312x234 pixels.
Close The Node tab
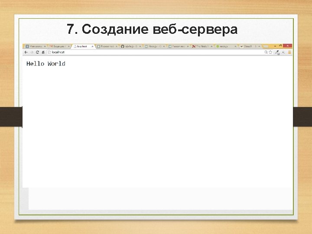click(x=211, y=46)
